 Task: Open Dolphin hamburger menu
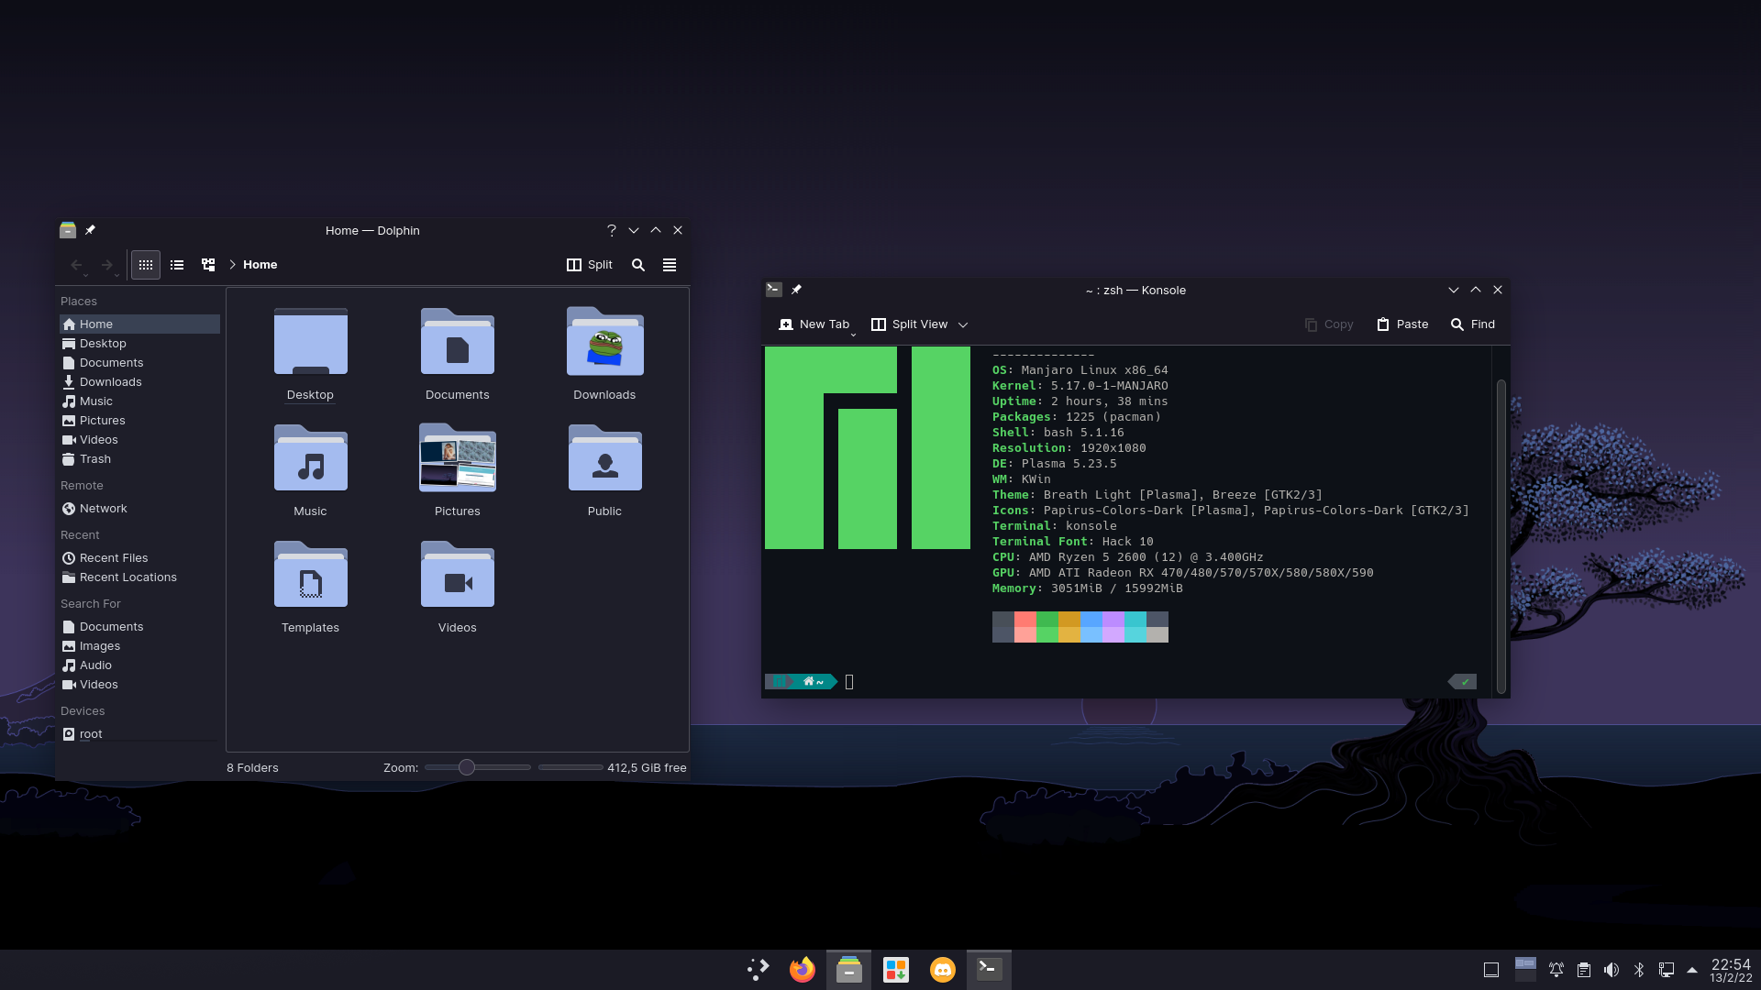[x=670, y=265]
